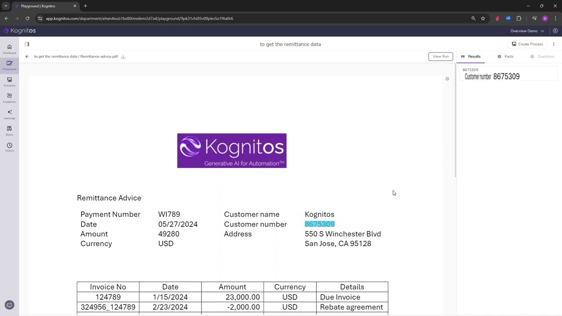Open the Dashboard from the sidebar

pyautogui.click(x=9, y=49)
